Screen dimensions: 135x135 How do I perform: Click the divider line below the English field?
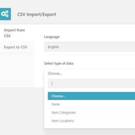(x=89, y=55)
